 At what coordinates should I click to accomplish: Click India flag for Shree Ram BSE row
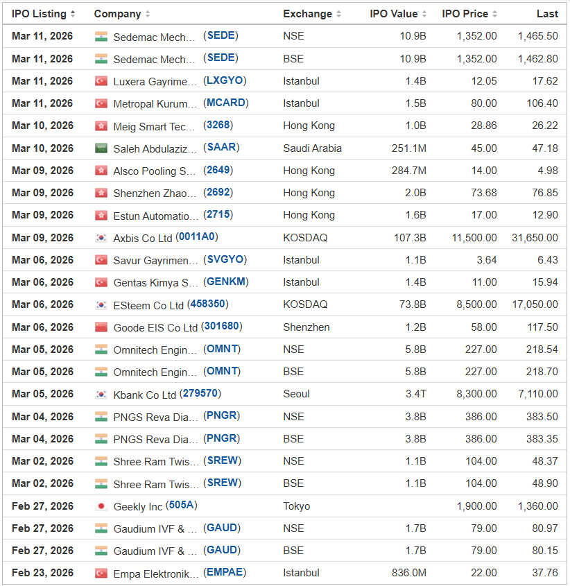pos(101,484)
